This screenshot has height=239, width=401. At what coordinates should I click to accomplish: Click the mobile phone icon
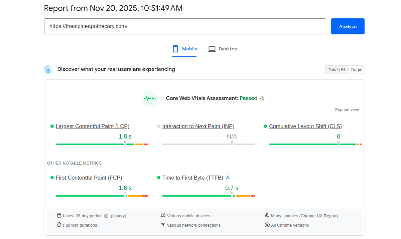pyautogui.click(x=175, y=49)
